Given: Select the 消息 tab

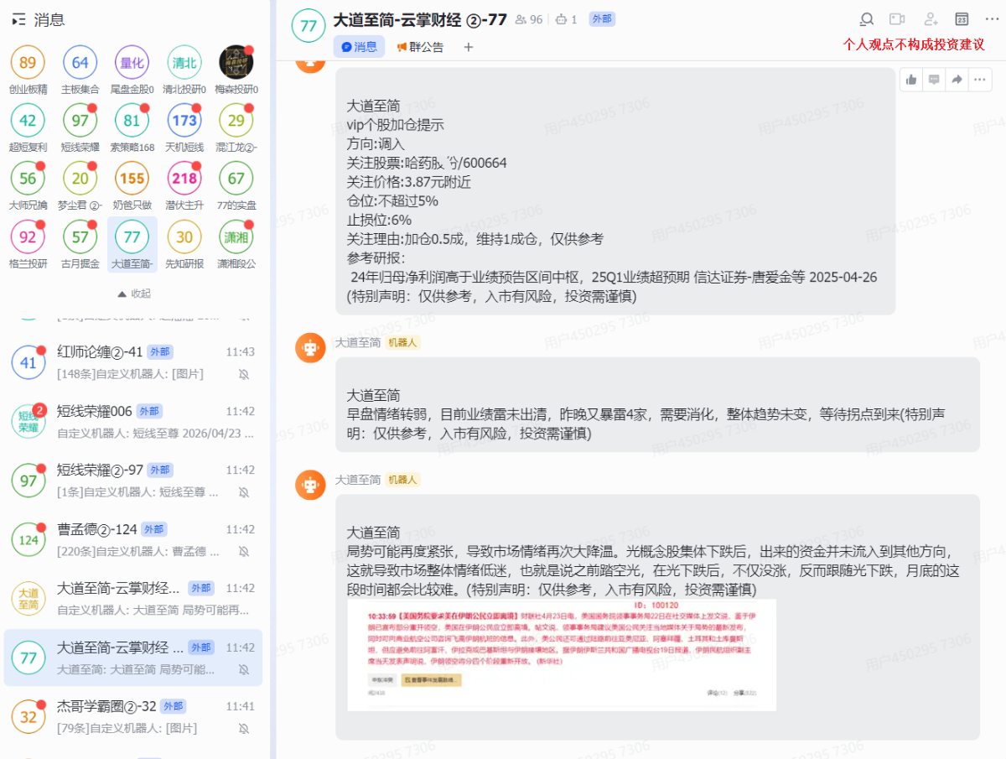Looking at the screenshot, I should coord(359,47).
